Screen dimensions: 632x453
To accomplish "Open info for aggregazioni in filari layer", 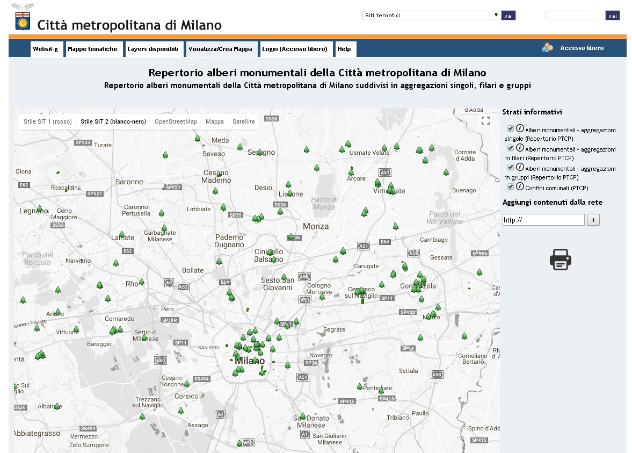I will pos(520,148).
